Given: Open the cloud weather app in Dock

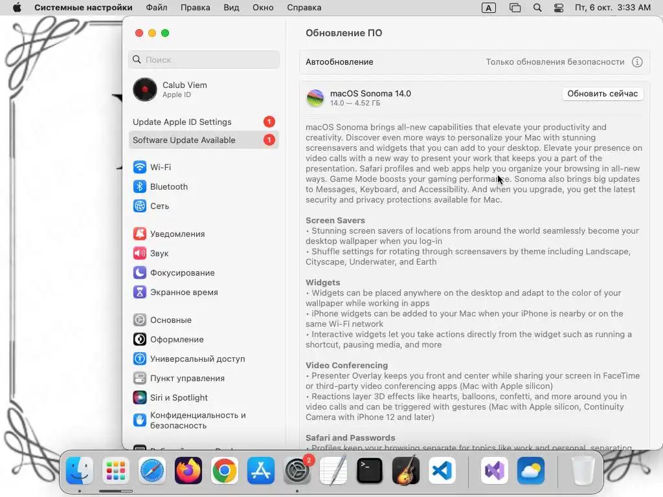Looking at the screenshot, I should click(x=531, y=470).
